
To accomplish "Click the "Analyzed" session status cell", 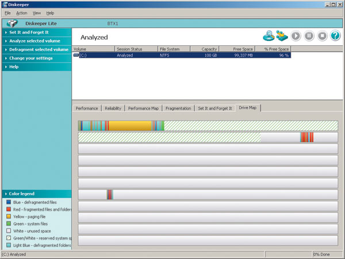I will coord(125,55).
